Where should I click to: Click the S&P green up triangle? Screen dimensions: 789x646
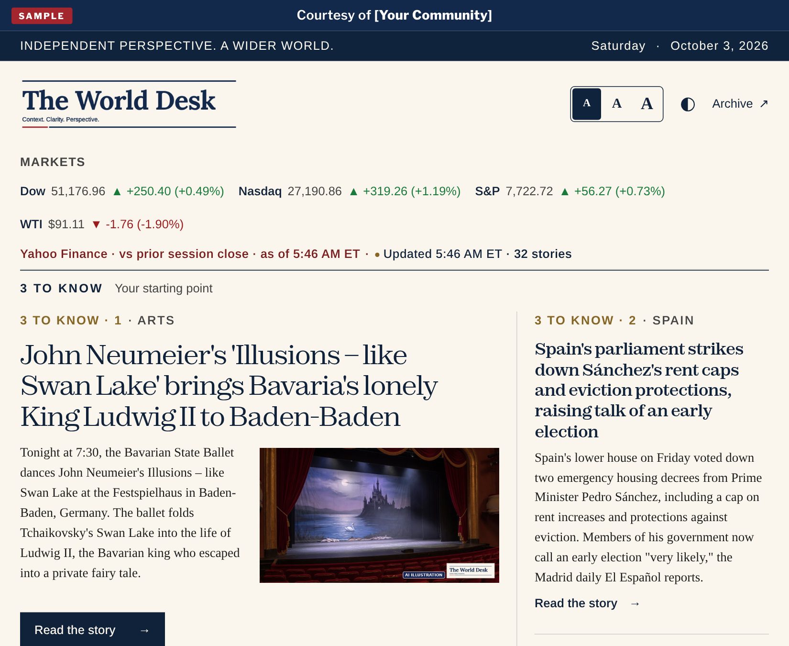click(x=565, y=192)
